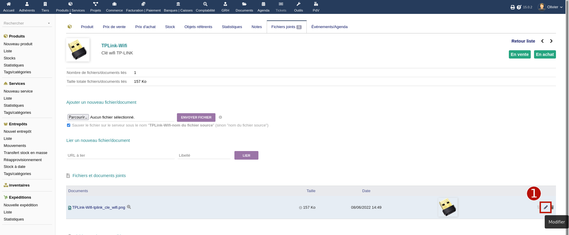Open Stocks in Produits sidebar
Screen dimensions: 569x235
point(9,58)
